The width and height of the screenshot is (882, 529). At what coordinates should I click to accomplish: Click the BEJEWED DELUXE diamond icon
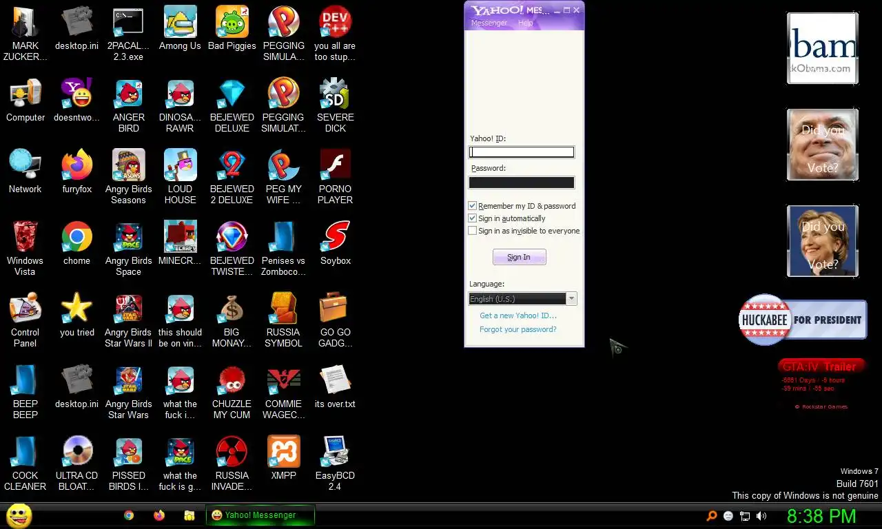point(232,94)
